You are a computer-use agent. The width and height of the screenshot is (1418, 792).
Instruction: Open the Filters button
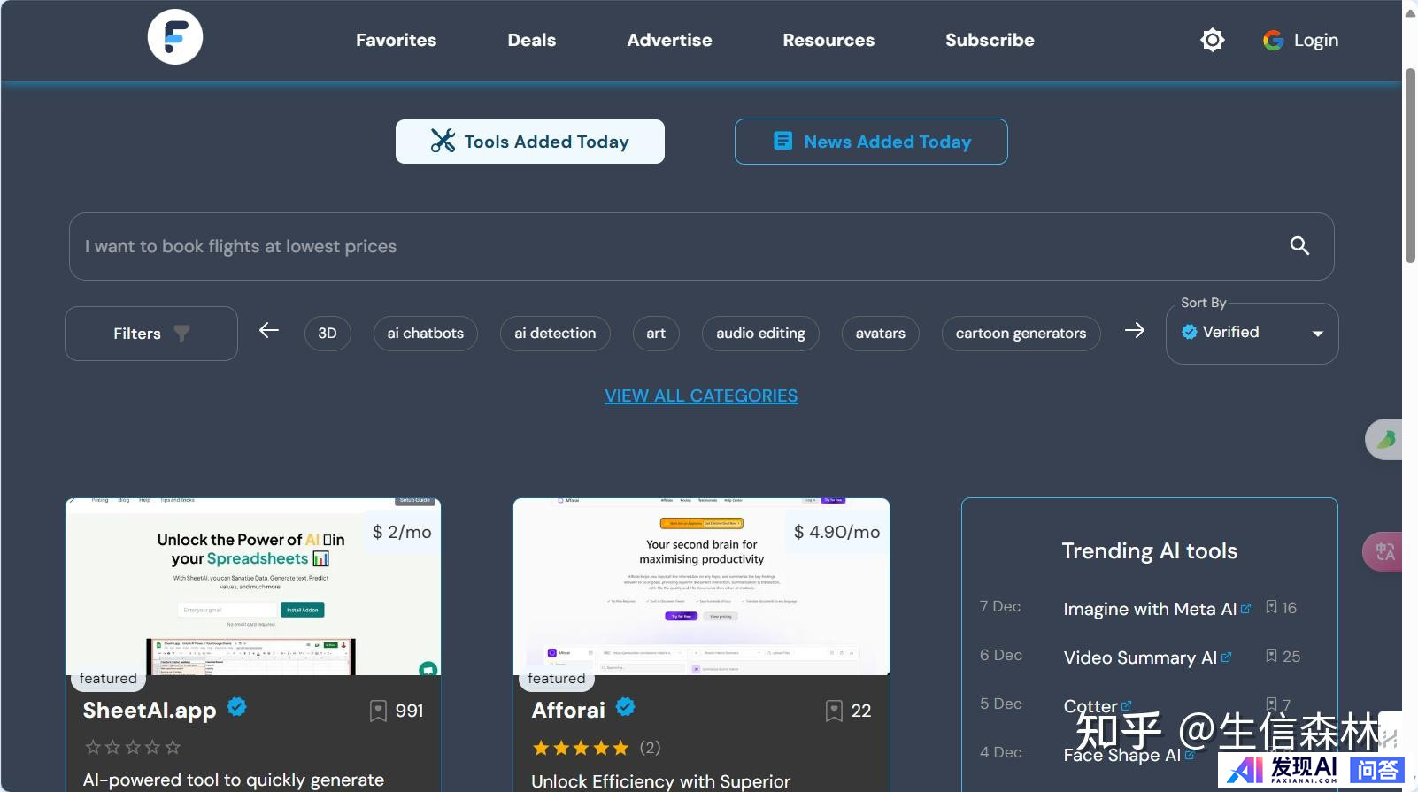pos(151,334)
